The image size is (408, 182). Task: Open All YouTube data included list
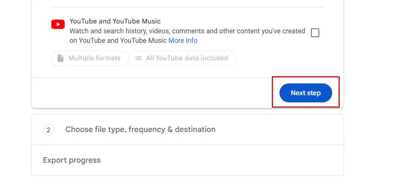tap(182, 58)
